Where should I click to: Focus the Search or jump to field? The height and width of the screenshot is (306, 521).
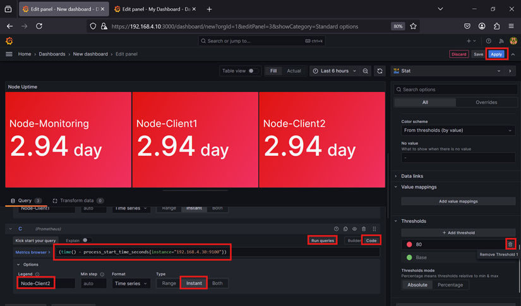(262, 41)
